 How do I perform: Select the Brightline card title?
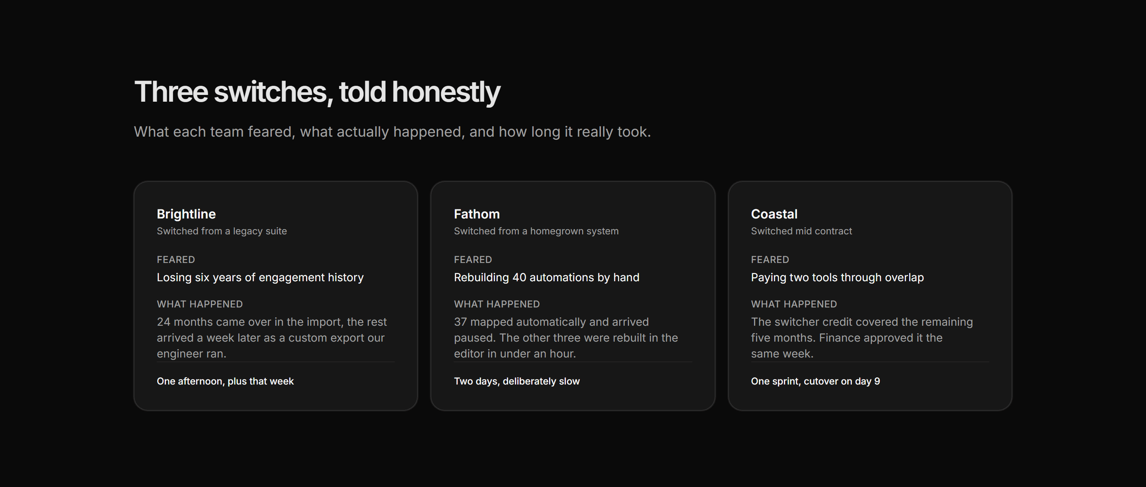pos(186,214)
